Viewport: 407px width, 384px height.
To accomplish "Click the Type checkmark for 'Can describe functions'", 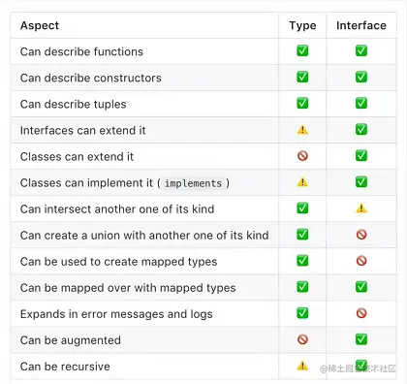I will pyautogui.click(x=302, y=50).
